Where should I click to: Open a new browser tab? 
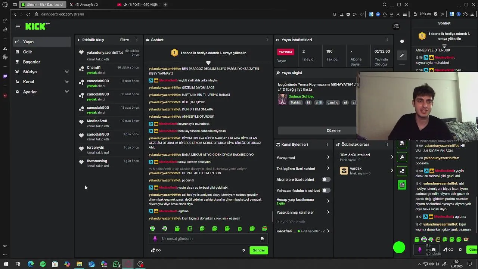coord(165,5)
